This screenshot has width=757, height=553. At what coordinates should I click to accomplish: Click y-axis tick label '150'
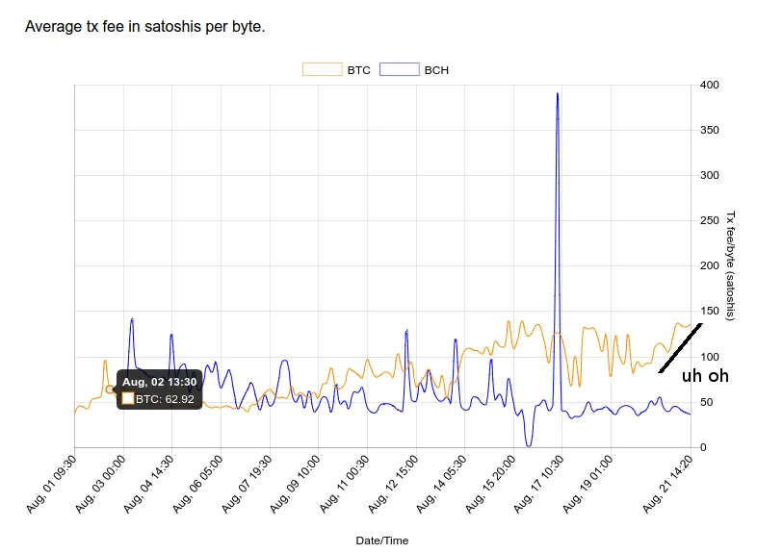[709, 312]
